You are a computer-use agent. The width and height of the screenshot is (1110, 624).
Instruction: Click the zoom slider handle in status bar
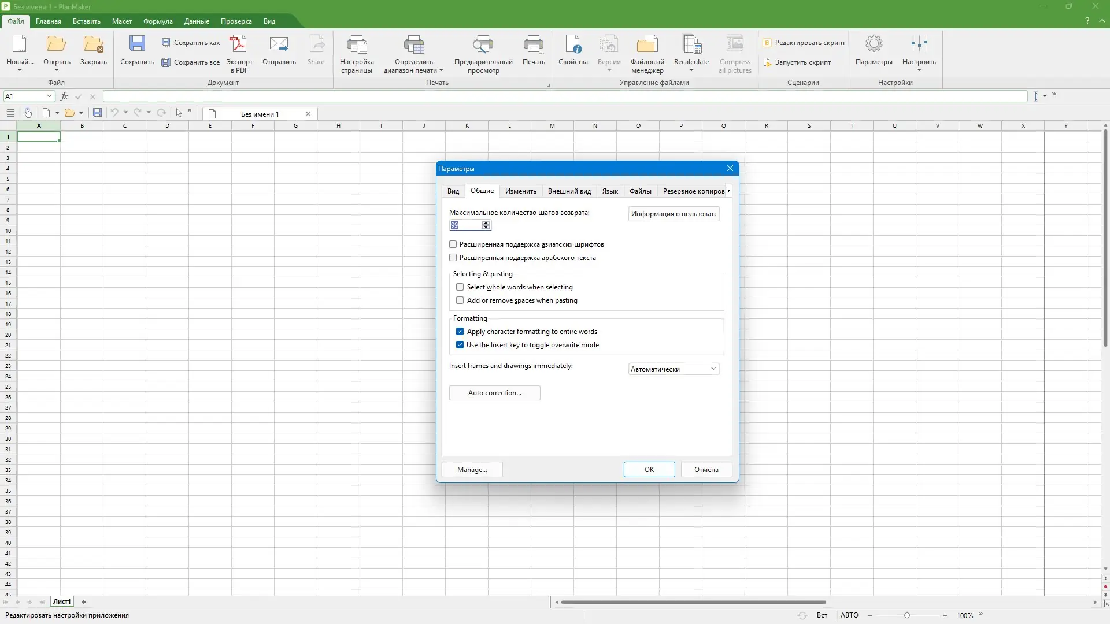tap(907, 616)
